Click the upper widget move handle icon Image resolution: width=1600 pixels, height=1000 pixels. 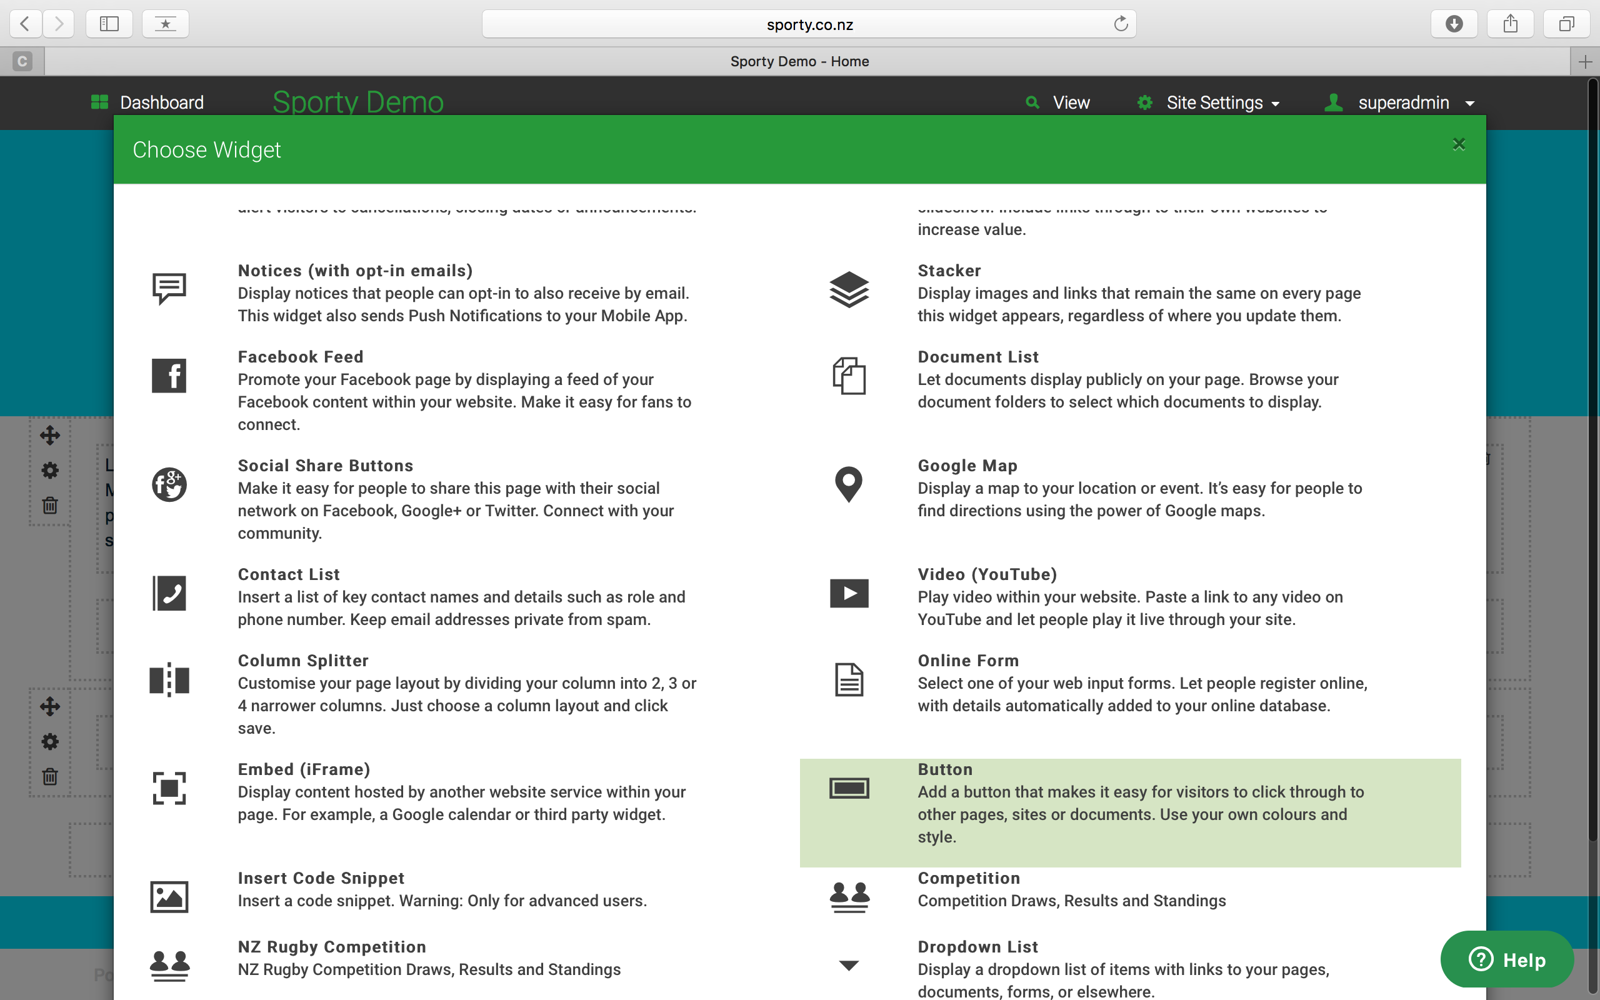coord(49,435)
